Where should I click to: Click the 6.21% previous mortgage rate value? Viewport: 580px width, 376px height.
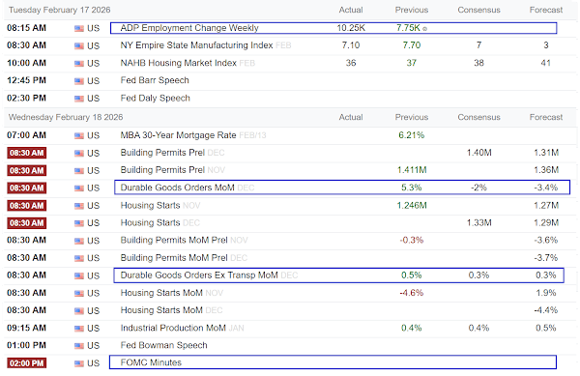[x=412, y=135]
